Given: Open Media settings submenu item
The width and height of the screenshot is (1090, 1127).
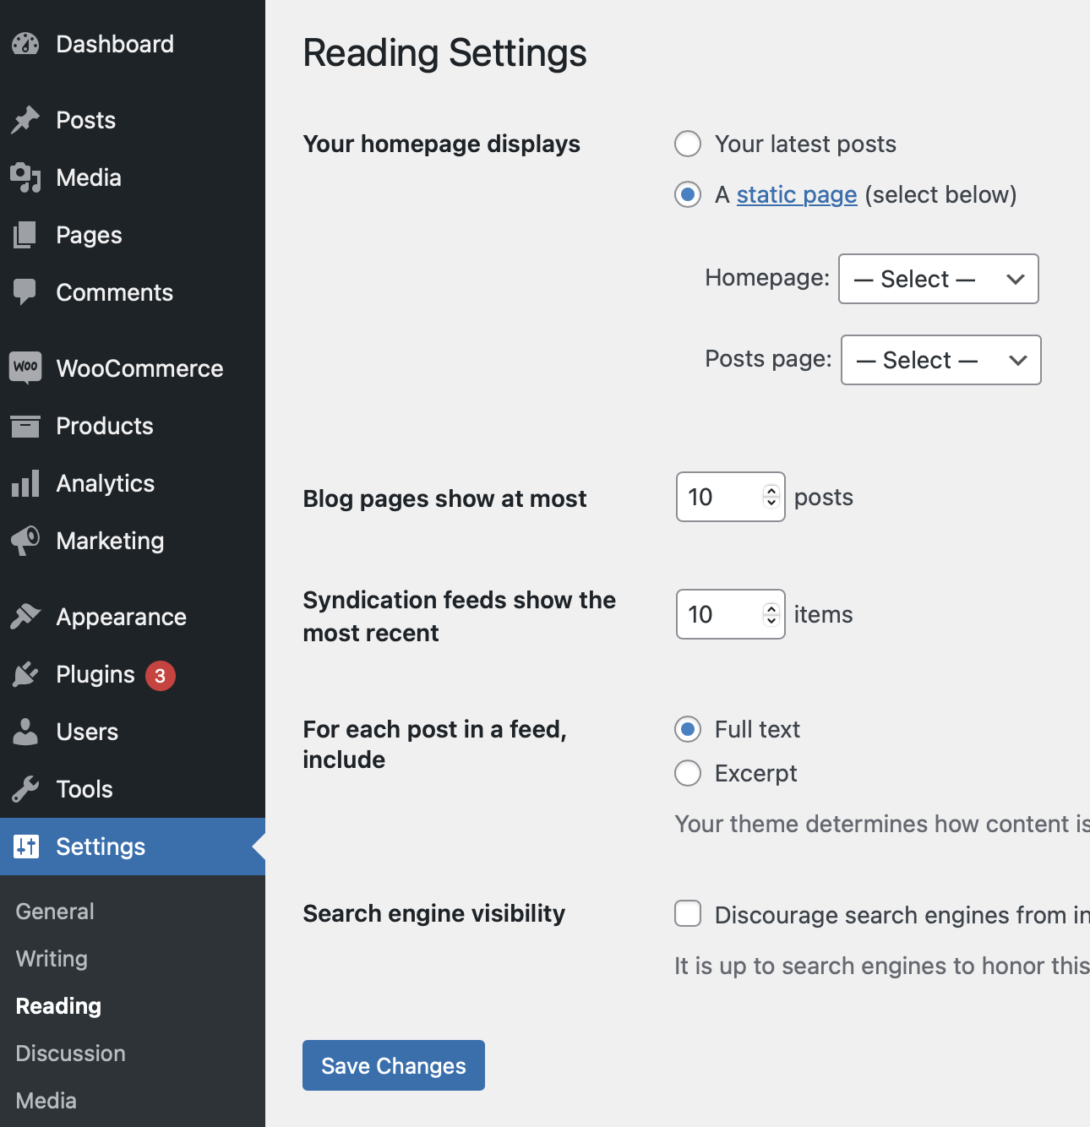Looking at the screenshot, I should 46,1101.
